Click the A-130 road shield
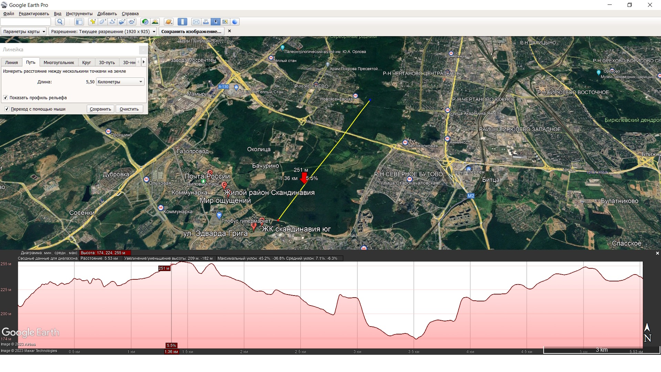 (223, 86)
